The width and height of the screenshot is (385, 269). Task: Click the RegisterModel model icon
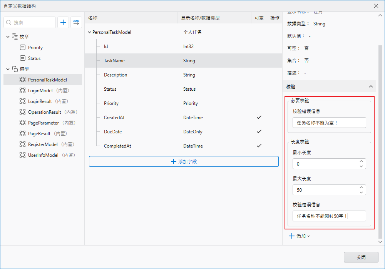click(x=22, y=144)
